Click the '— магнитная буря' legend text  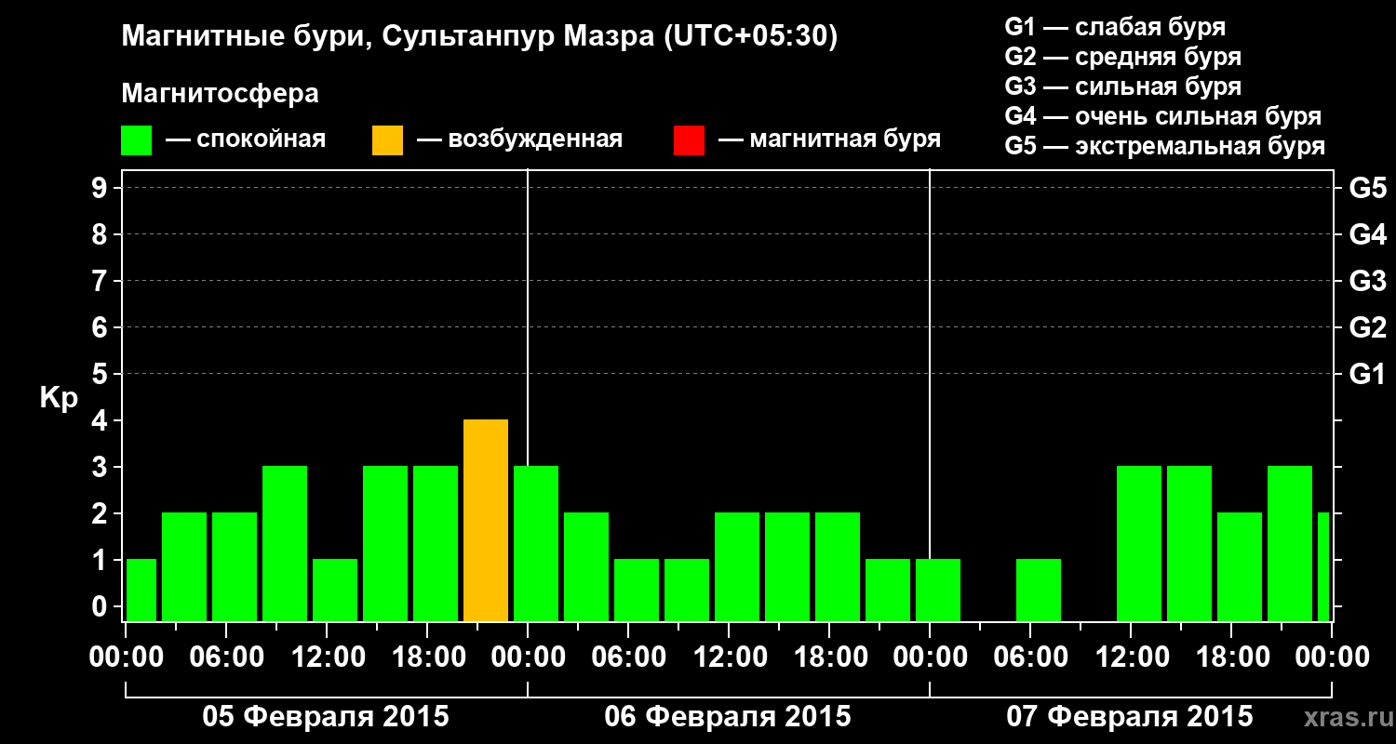830,140
